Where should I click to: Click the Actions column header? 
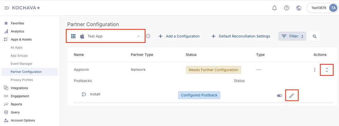pos(320,55)
